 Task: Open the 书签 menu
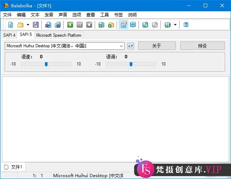(x=118, y=15)
